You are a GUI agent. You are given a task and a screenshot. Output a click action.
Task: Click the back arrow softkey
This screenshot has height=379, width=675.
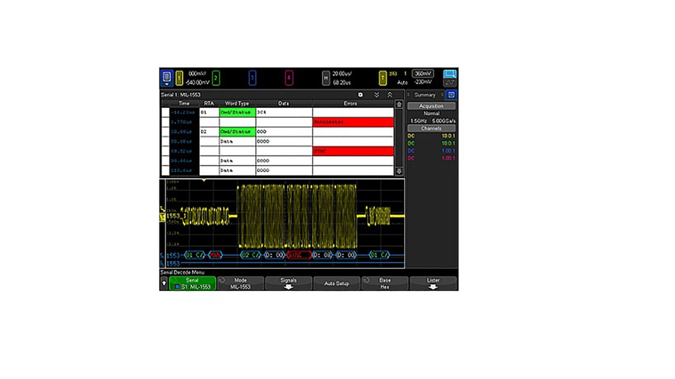point(164,283)
